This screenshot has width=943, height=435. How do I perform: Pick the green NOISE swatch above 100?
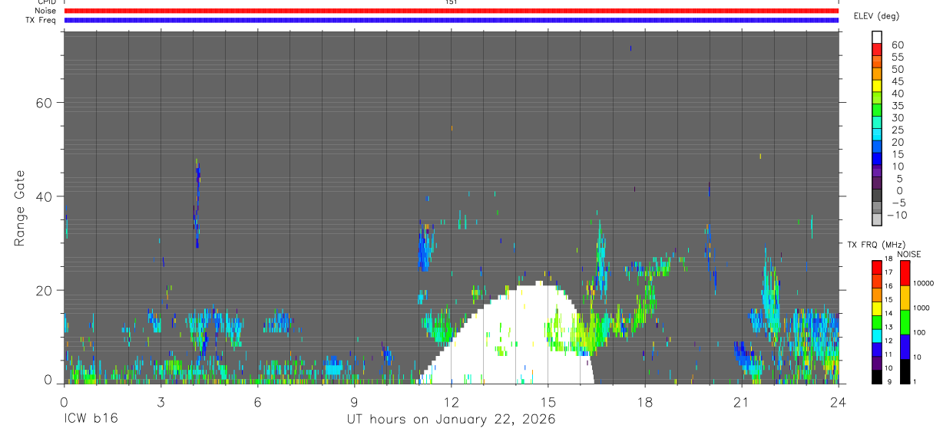[904, 322]
